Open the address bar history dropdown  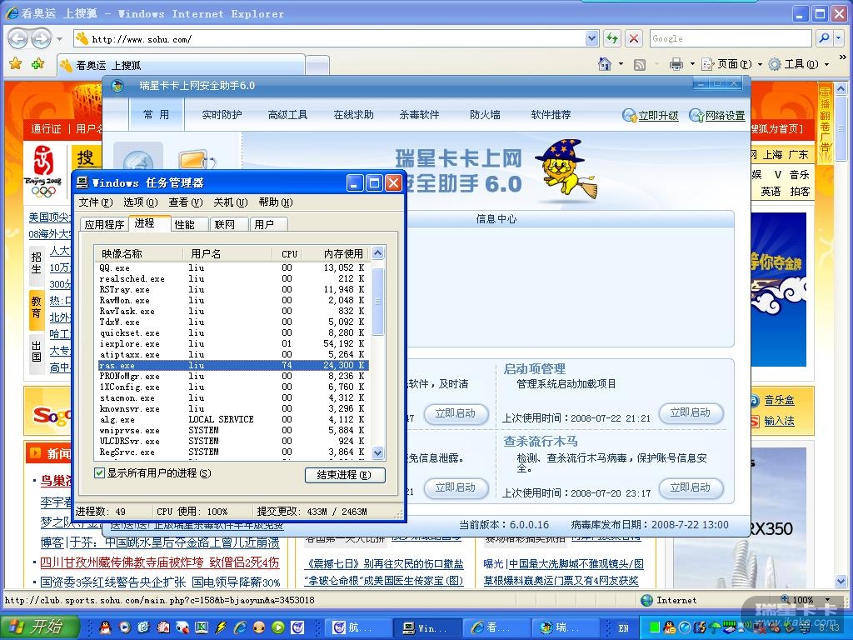pyautogui.click(x=592, y=38)
